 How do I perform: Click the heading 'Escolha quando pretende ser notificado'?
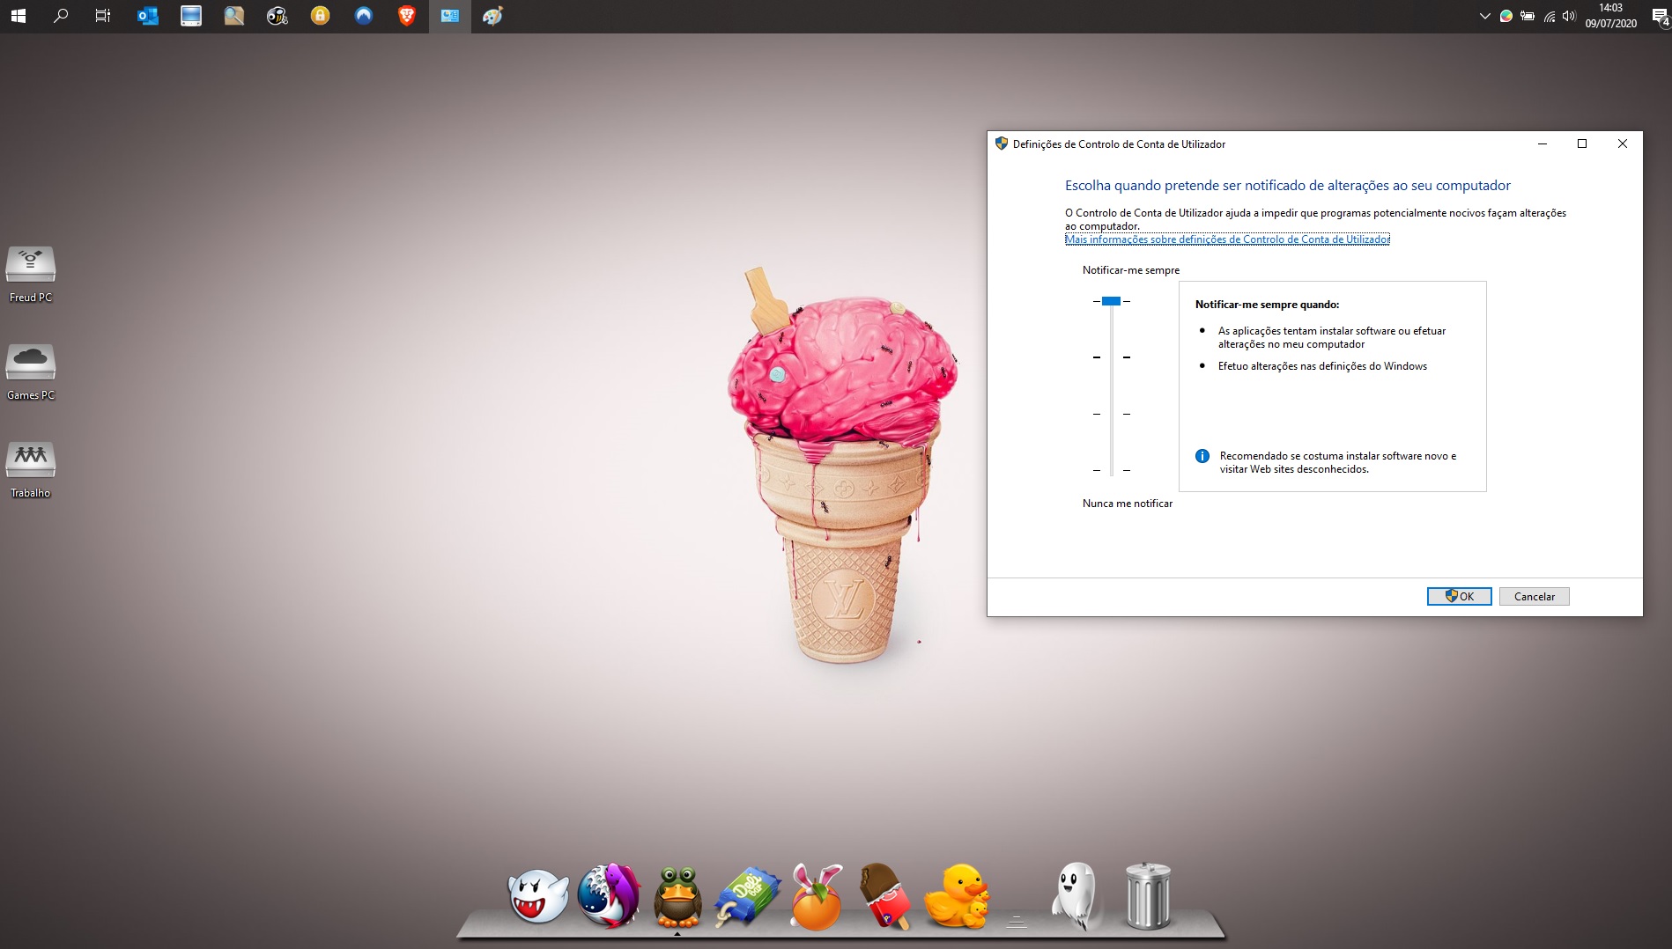point(1288,186)
